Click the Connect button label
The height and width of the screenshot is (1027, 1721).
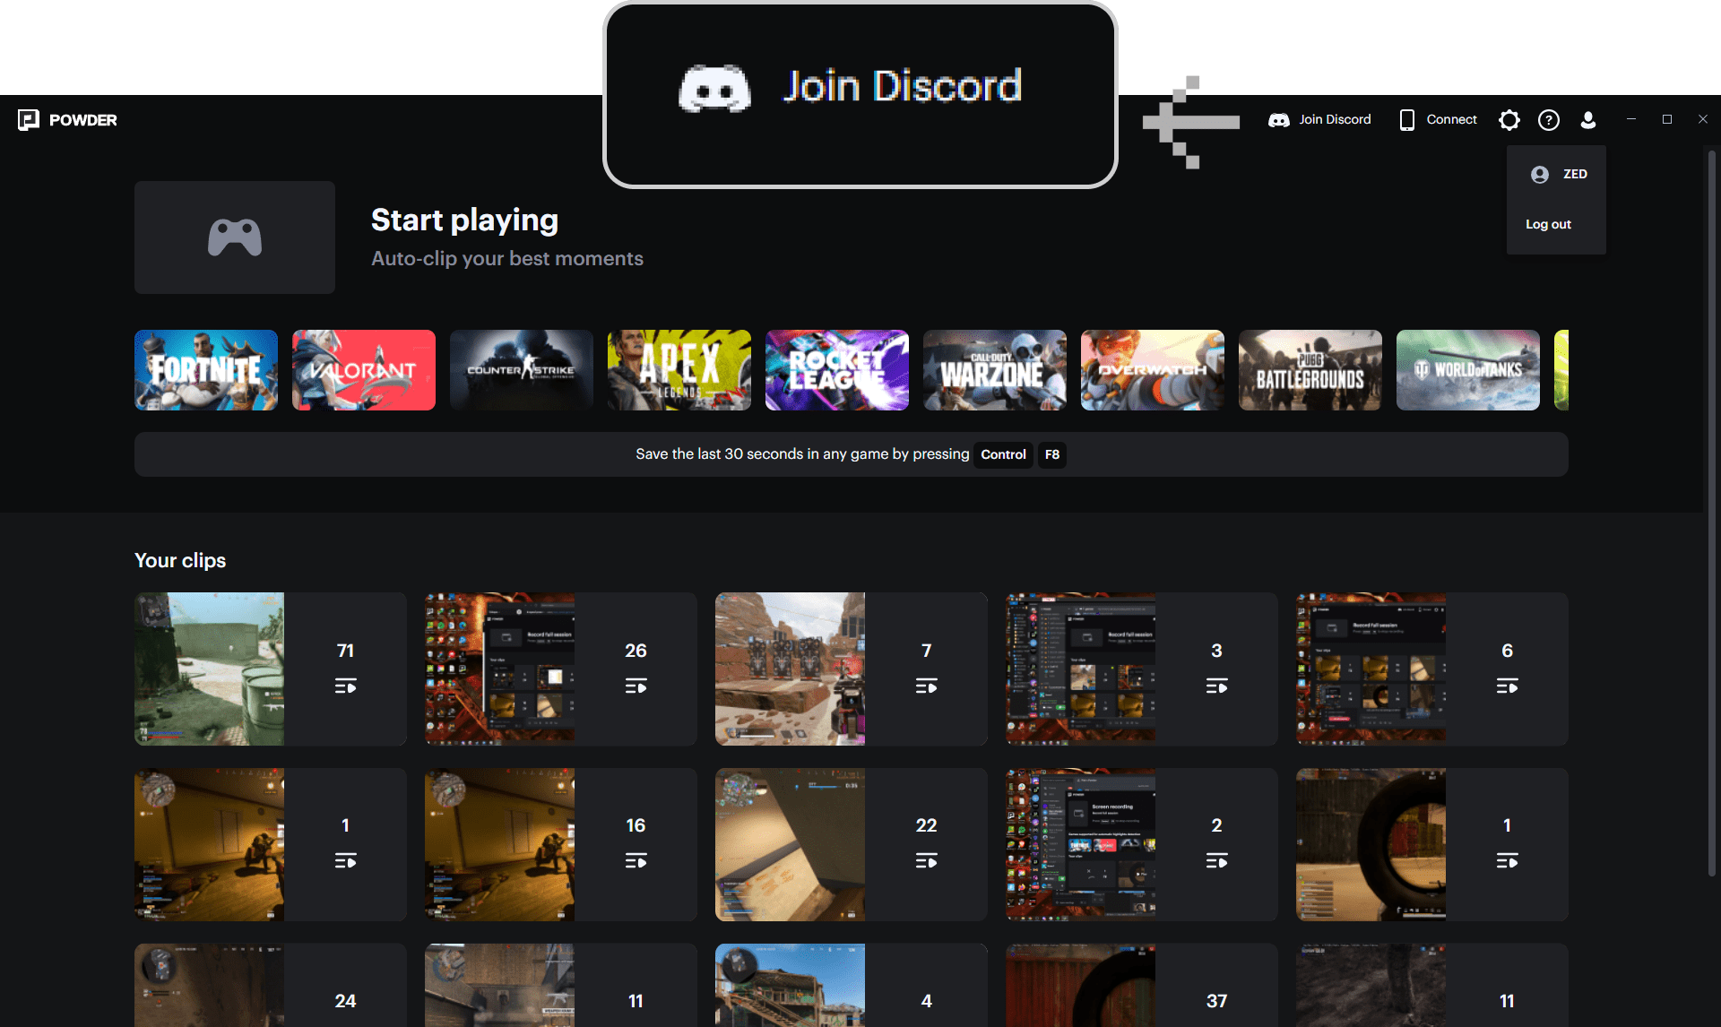click(x=1451, y=120)
